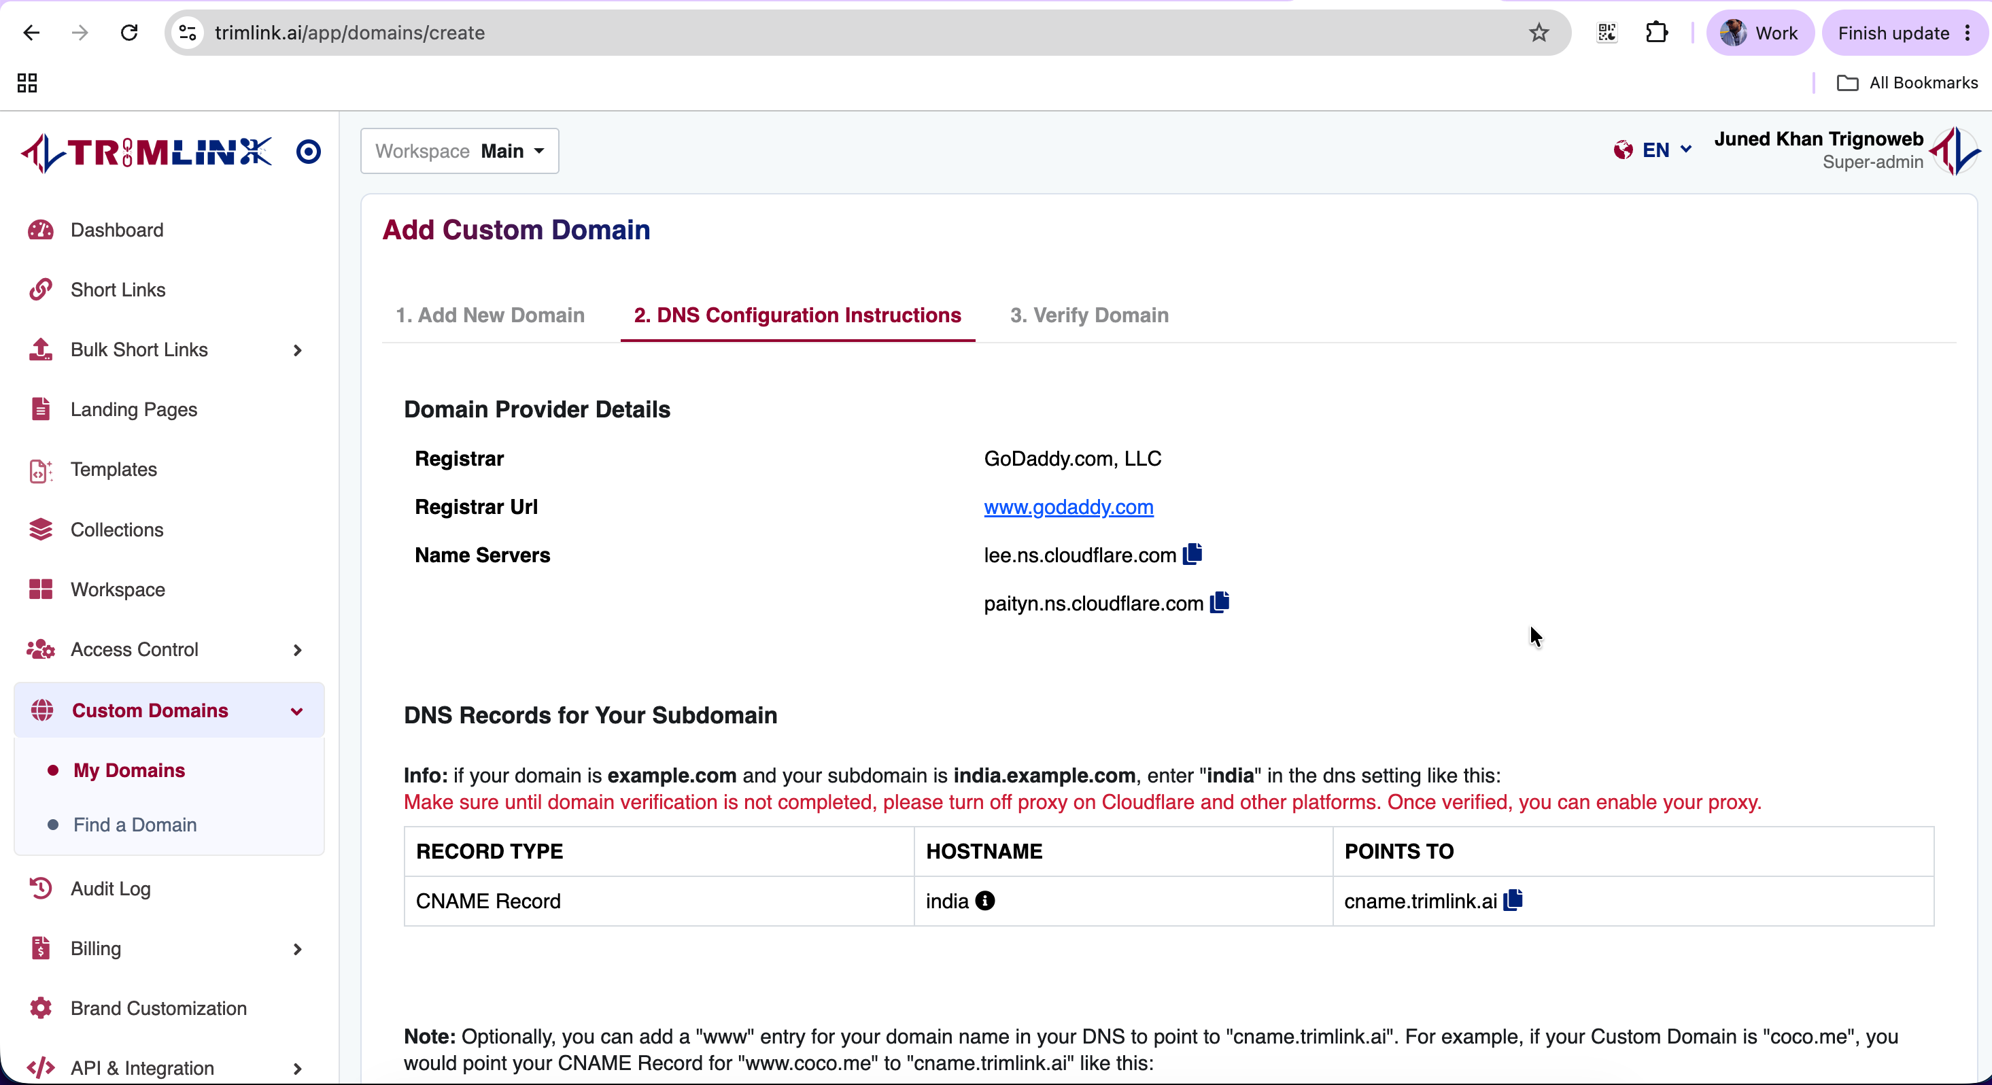
Task: Reload the current page
Action: [129, 33]
